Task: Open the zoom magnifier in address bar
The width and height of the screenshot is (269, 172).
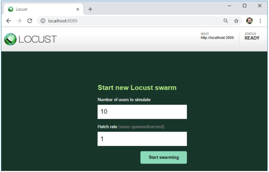Action: click(x=226, y=21)
